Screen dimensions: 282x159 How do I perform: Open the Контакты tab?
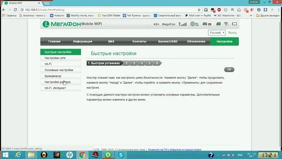[x=139, y=42]
